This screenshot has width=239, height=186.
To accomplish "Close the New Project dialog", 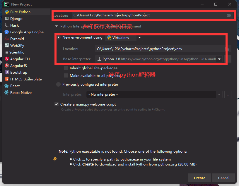I will 230,4.
